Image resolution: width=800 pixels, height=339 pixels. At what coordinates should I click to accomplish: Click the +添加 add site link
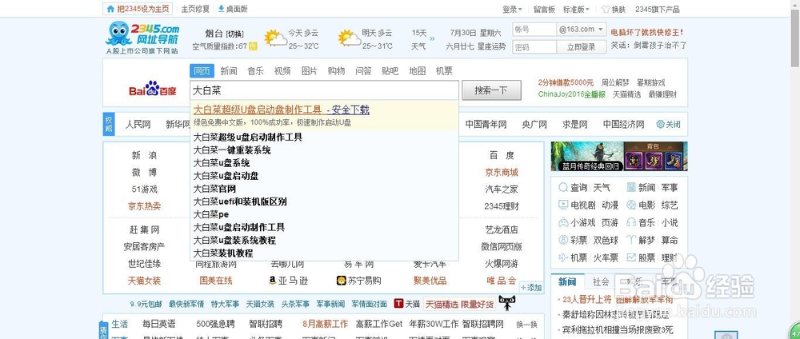click(x=531, y=288)
